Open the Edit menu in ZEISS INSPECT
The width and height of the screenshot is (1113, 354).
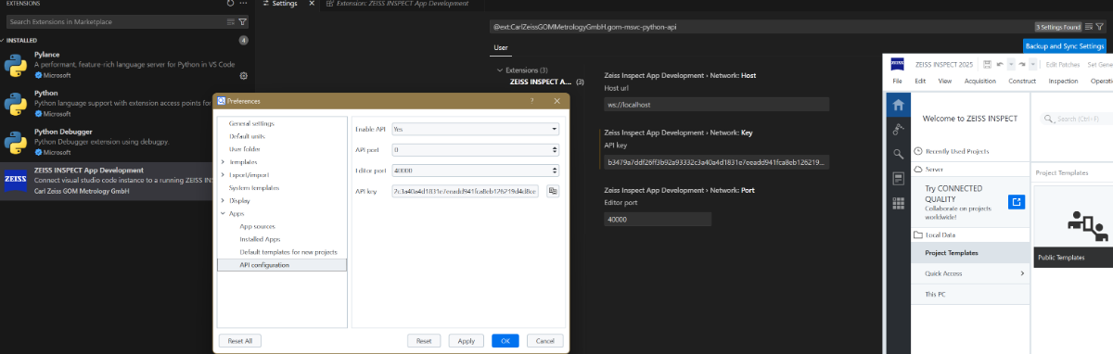[x=920, y=81]
